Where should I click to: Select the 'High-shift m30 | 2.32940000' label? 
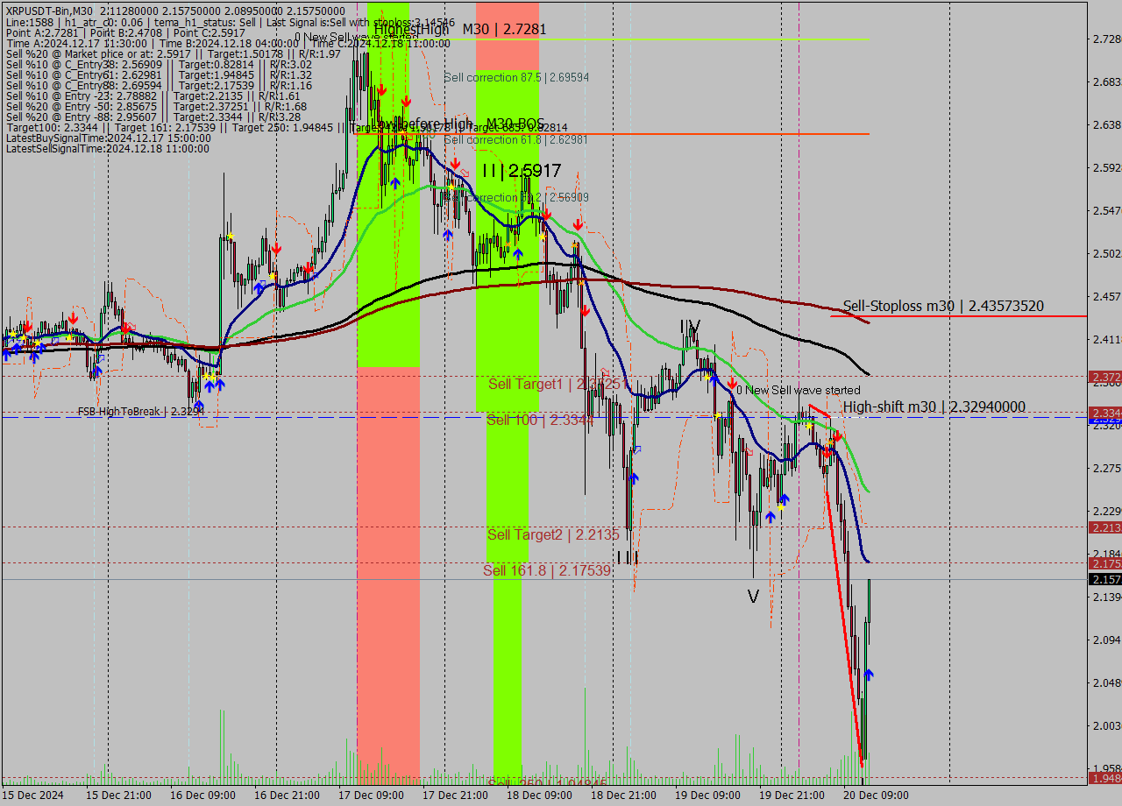coord(934,407)
